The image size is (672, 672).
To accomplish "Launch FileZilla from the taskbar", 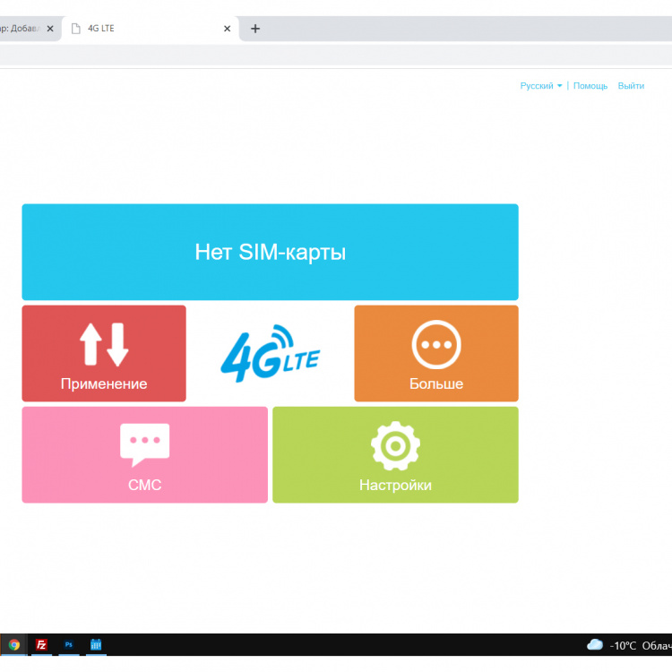I will coord(41,644).
